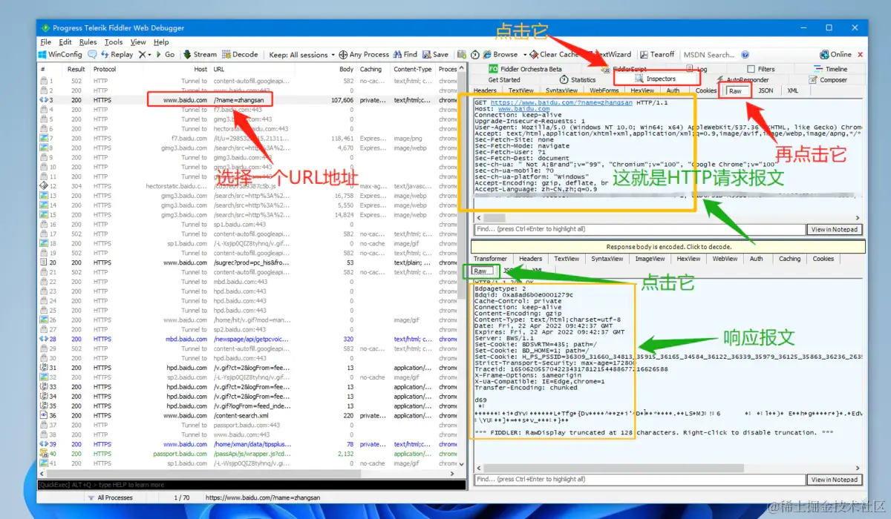Click the comment speech bubble icon

92,54
